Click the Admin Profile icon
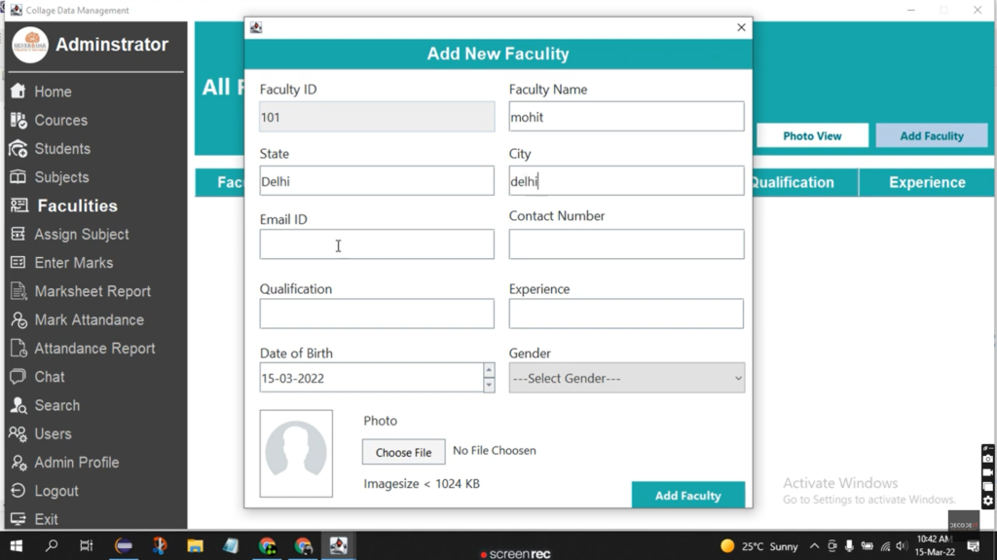The height and width of the screenshot is (560, 997). (x=18, y=462)
